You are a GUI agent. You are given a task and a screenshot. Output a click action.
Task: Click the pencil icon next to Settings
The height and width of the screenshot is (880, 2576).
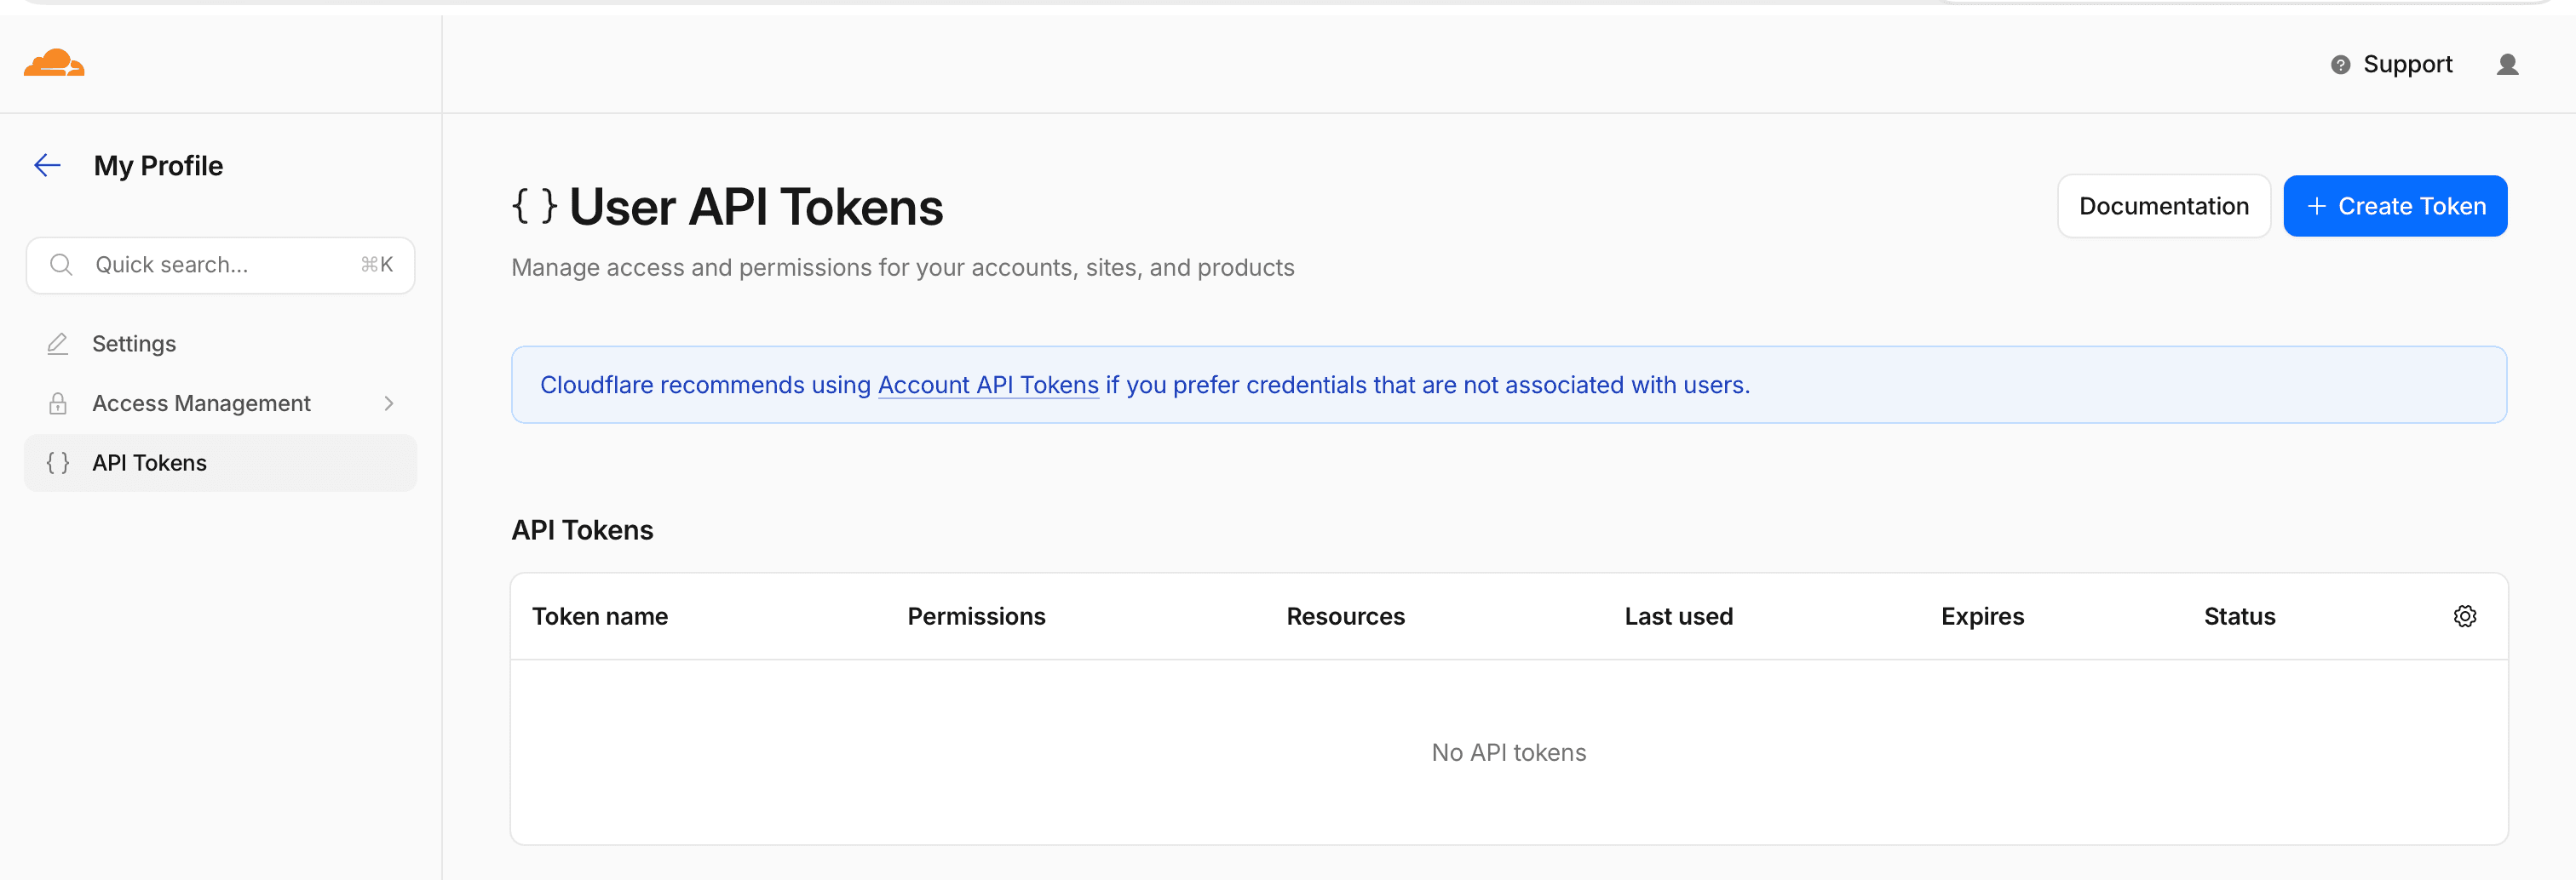coord(57,344)
